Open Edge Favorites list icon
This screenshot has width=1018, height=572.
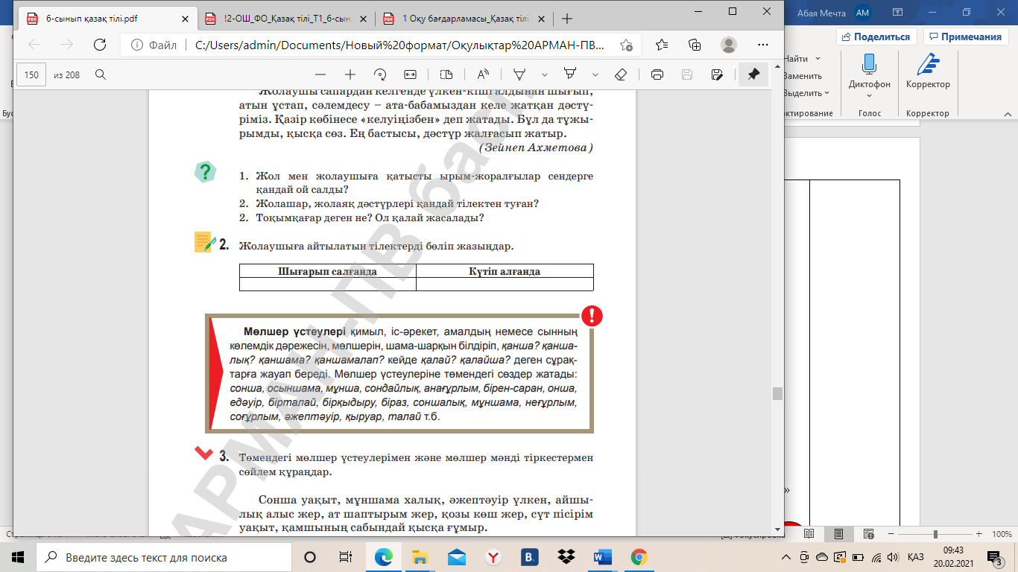[662, 45]
